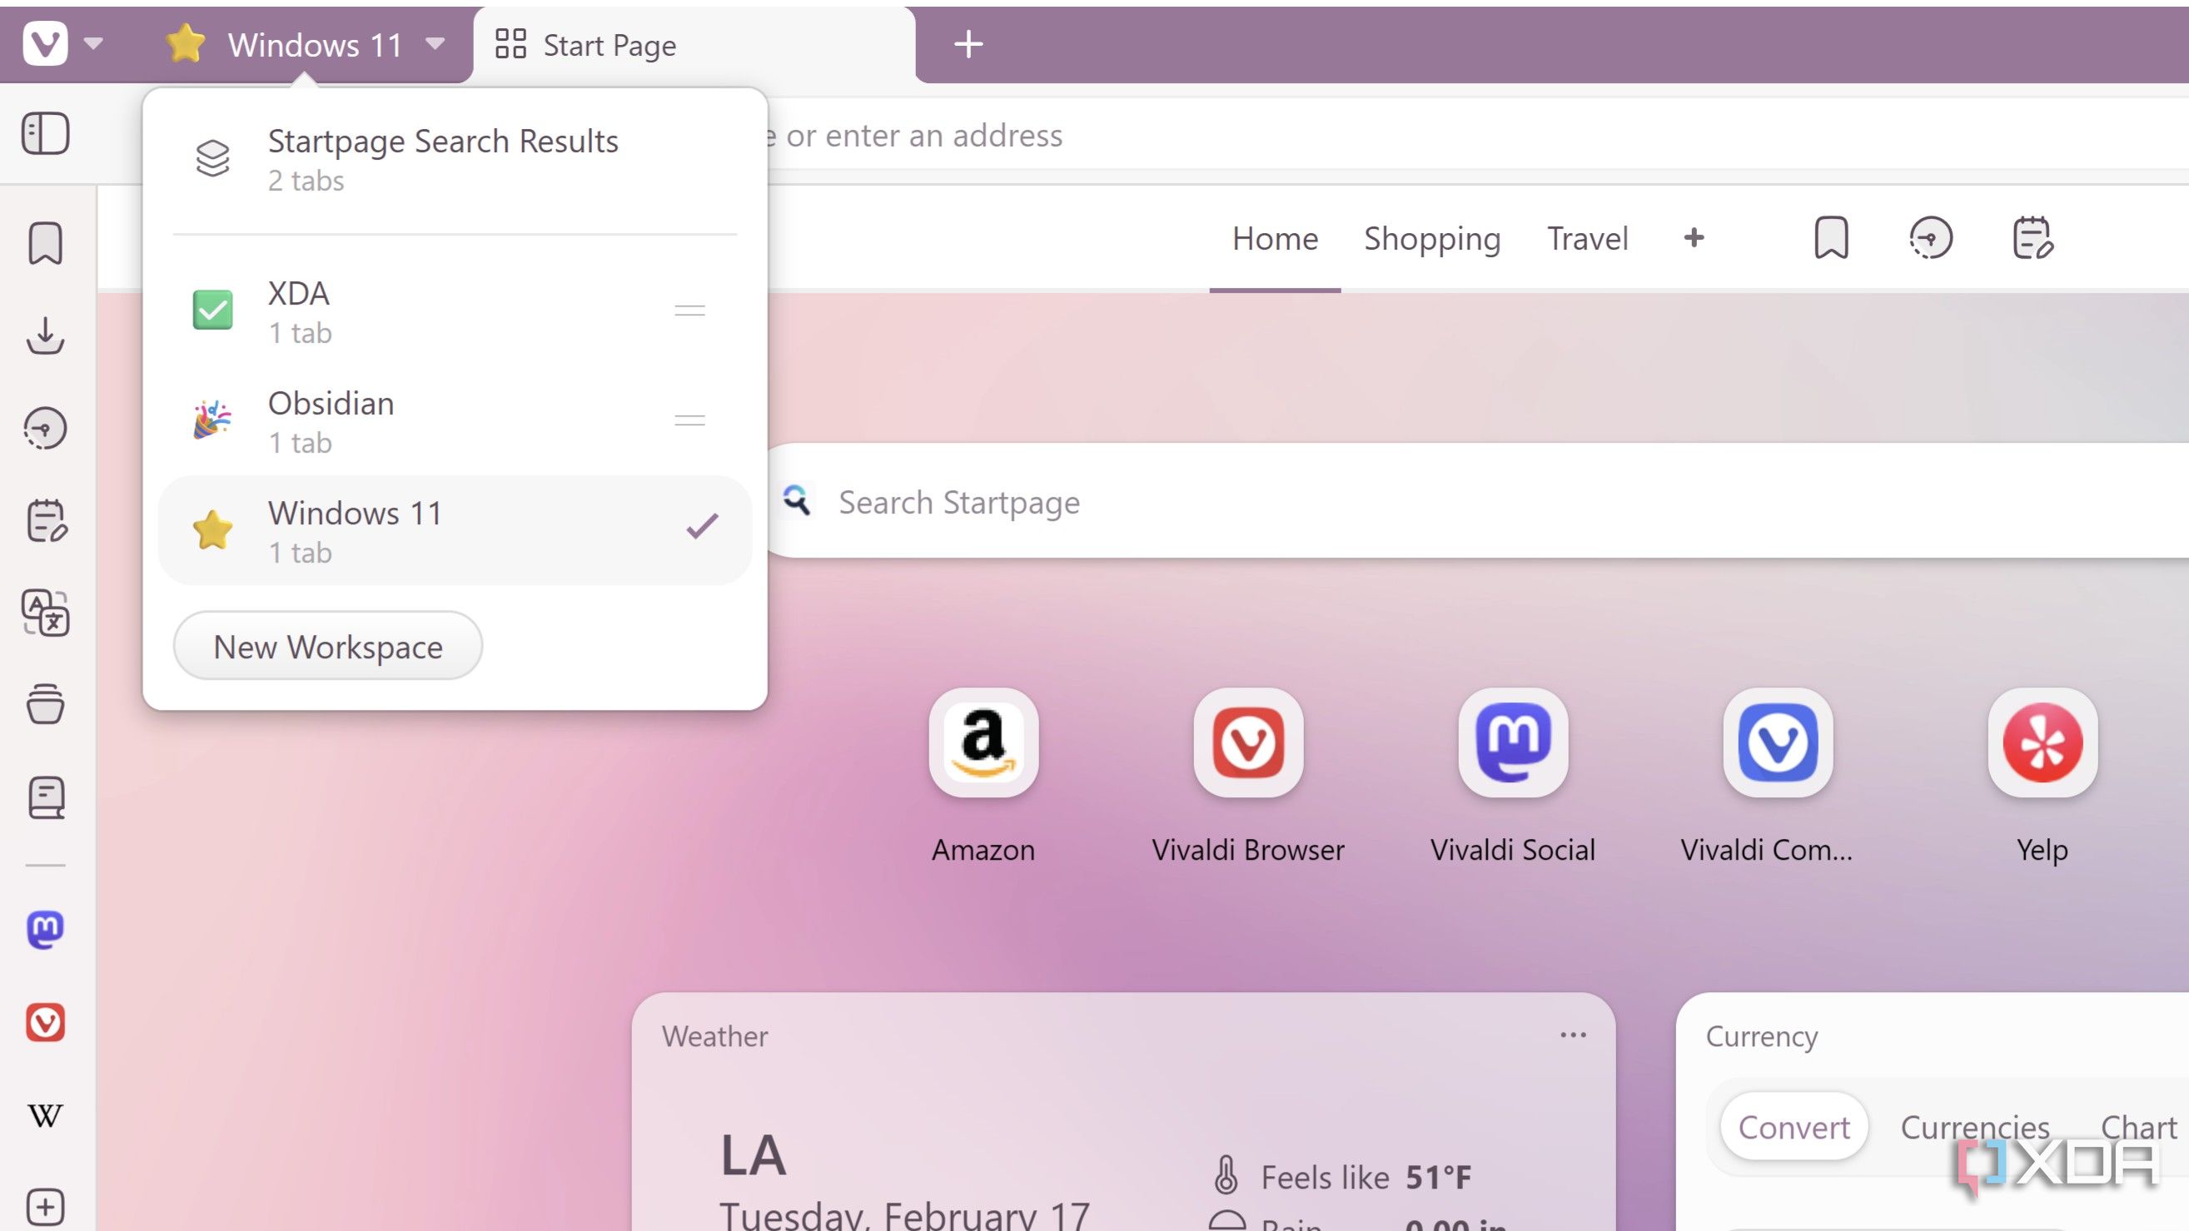Select Startpage Search Results tab stack
Viewport: 2189px width, 1231px height.
(x=455, y=159)
